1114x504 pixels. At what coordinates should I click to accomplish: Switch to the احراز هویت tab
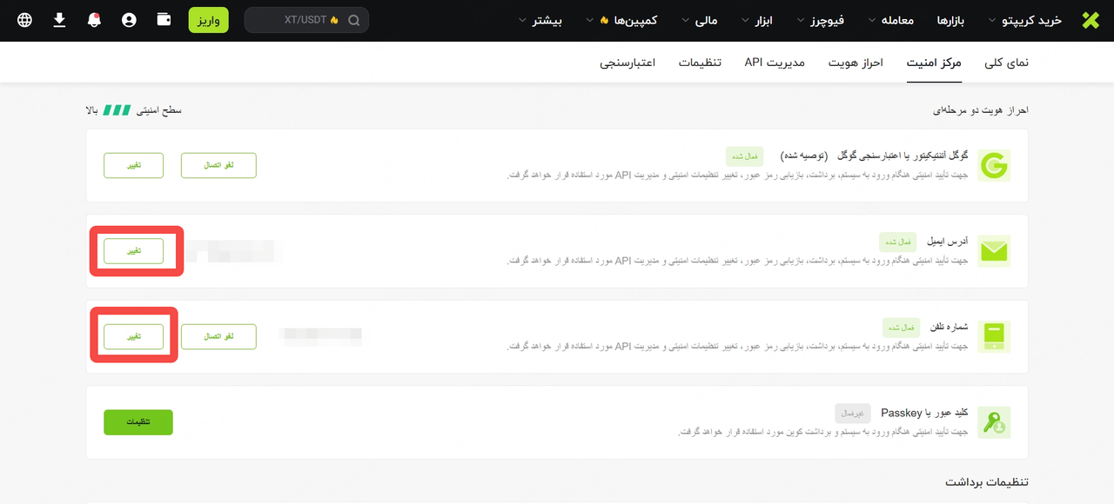pos(856,63)
